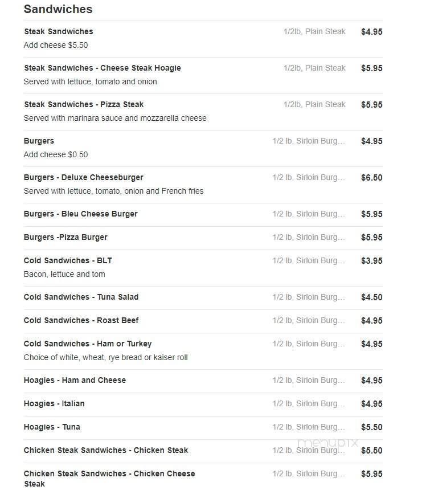This screenshot has height=490, width=430.
Task: Open Hoagies - Ham and Cheese
Action: [x=75, y=380]
